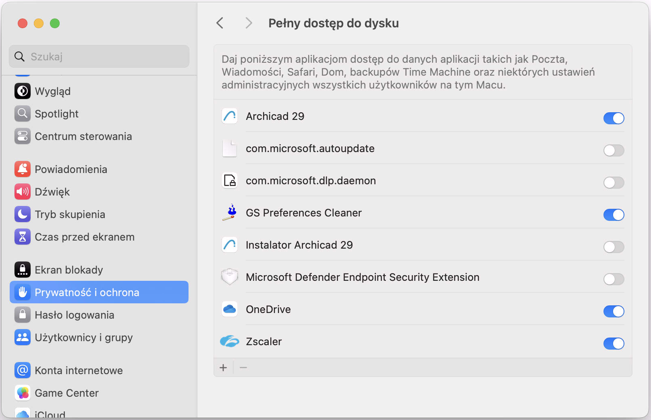Select Czas przed ekranem in sidebar
Image resolution: width=651 pixels, height=420 pixels.
85,237
